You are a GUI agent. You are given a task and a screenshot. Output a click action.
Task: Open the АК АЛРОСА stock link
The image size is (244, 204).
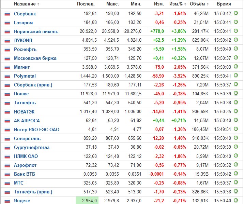point(27,121)
